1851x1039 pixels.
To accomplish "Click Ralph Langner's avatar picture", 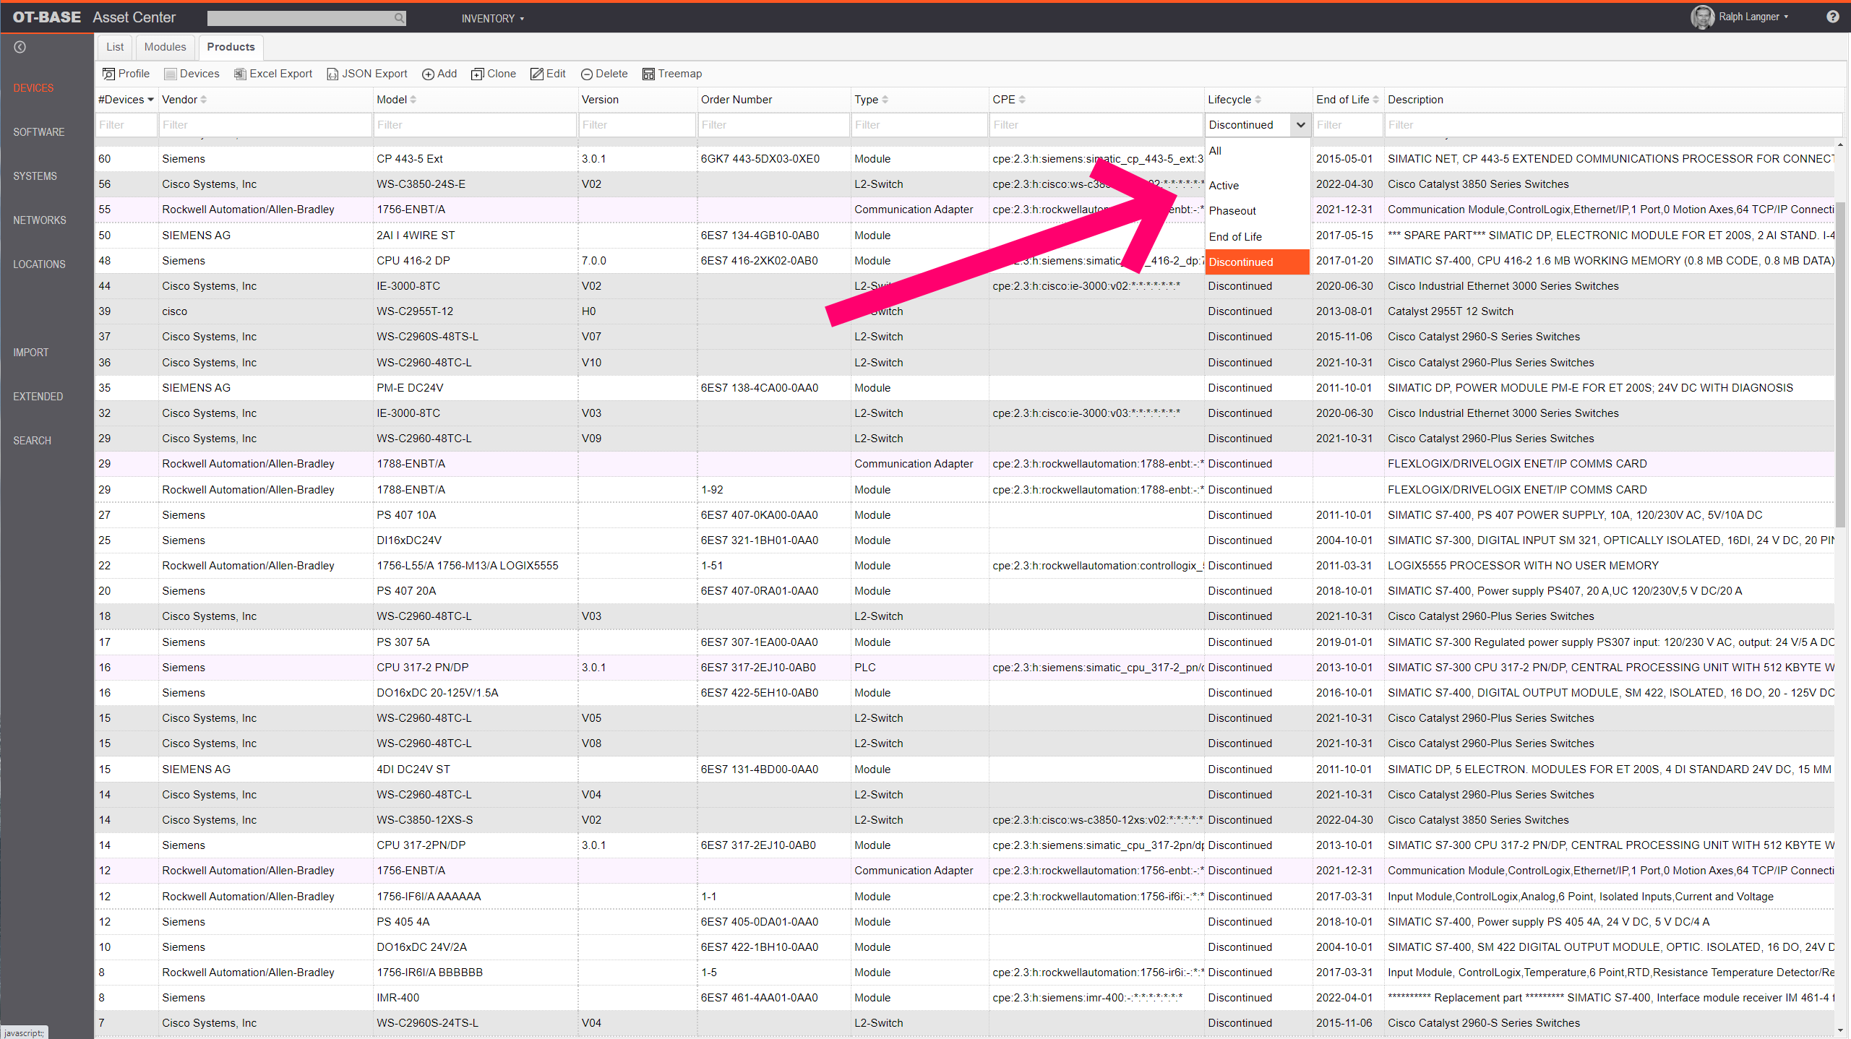I will tap(1702, 17).
